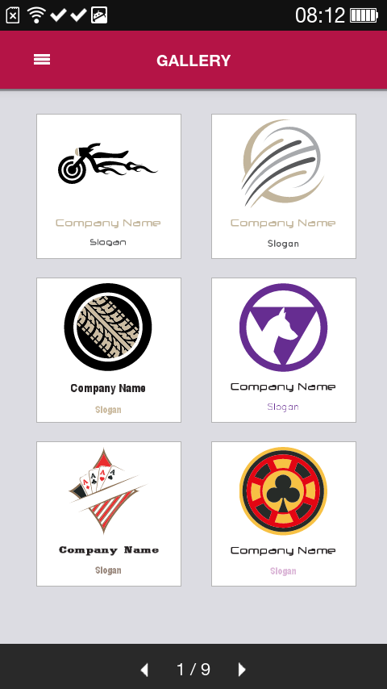Viewport: 387px width, 689px height.
Task: Tap the 1 / 9 page indicator
Action: click(193, 670)
